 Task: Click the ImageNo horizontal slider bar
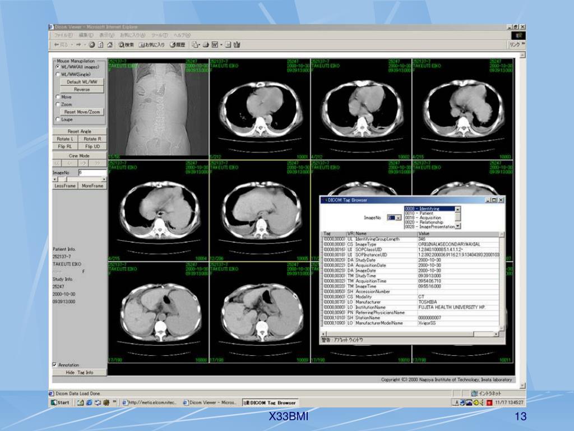pos(80,179)
